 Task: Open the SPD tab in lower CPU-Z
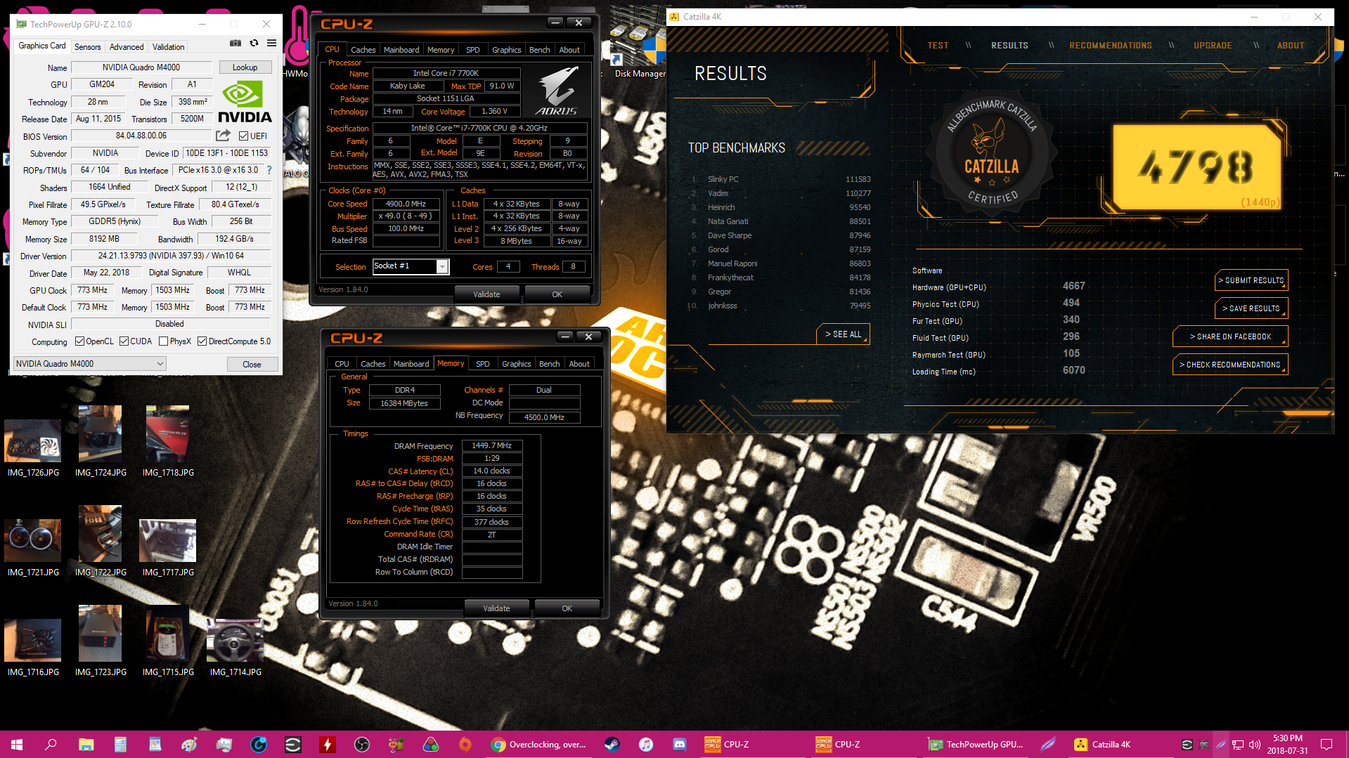483,364
